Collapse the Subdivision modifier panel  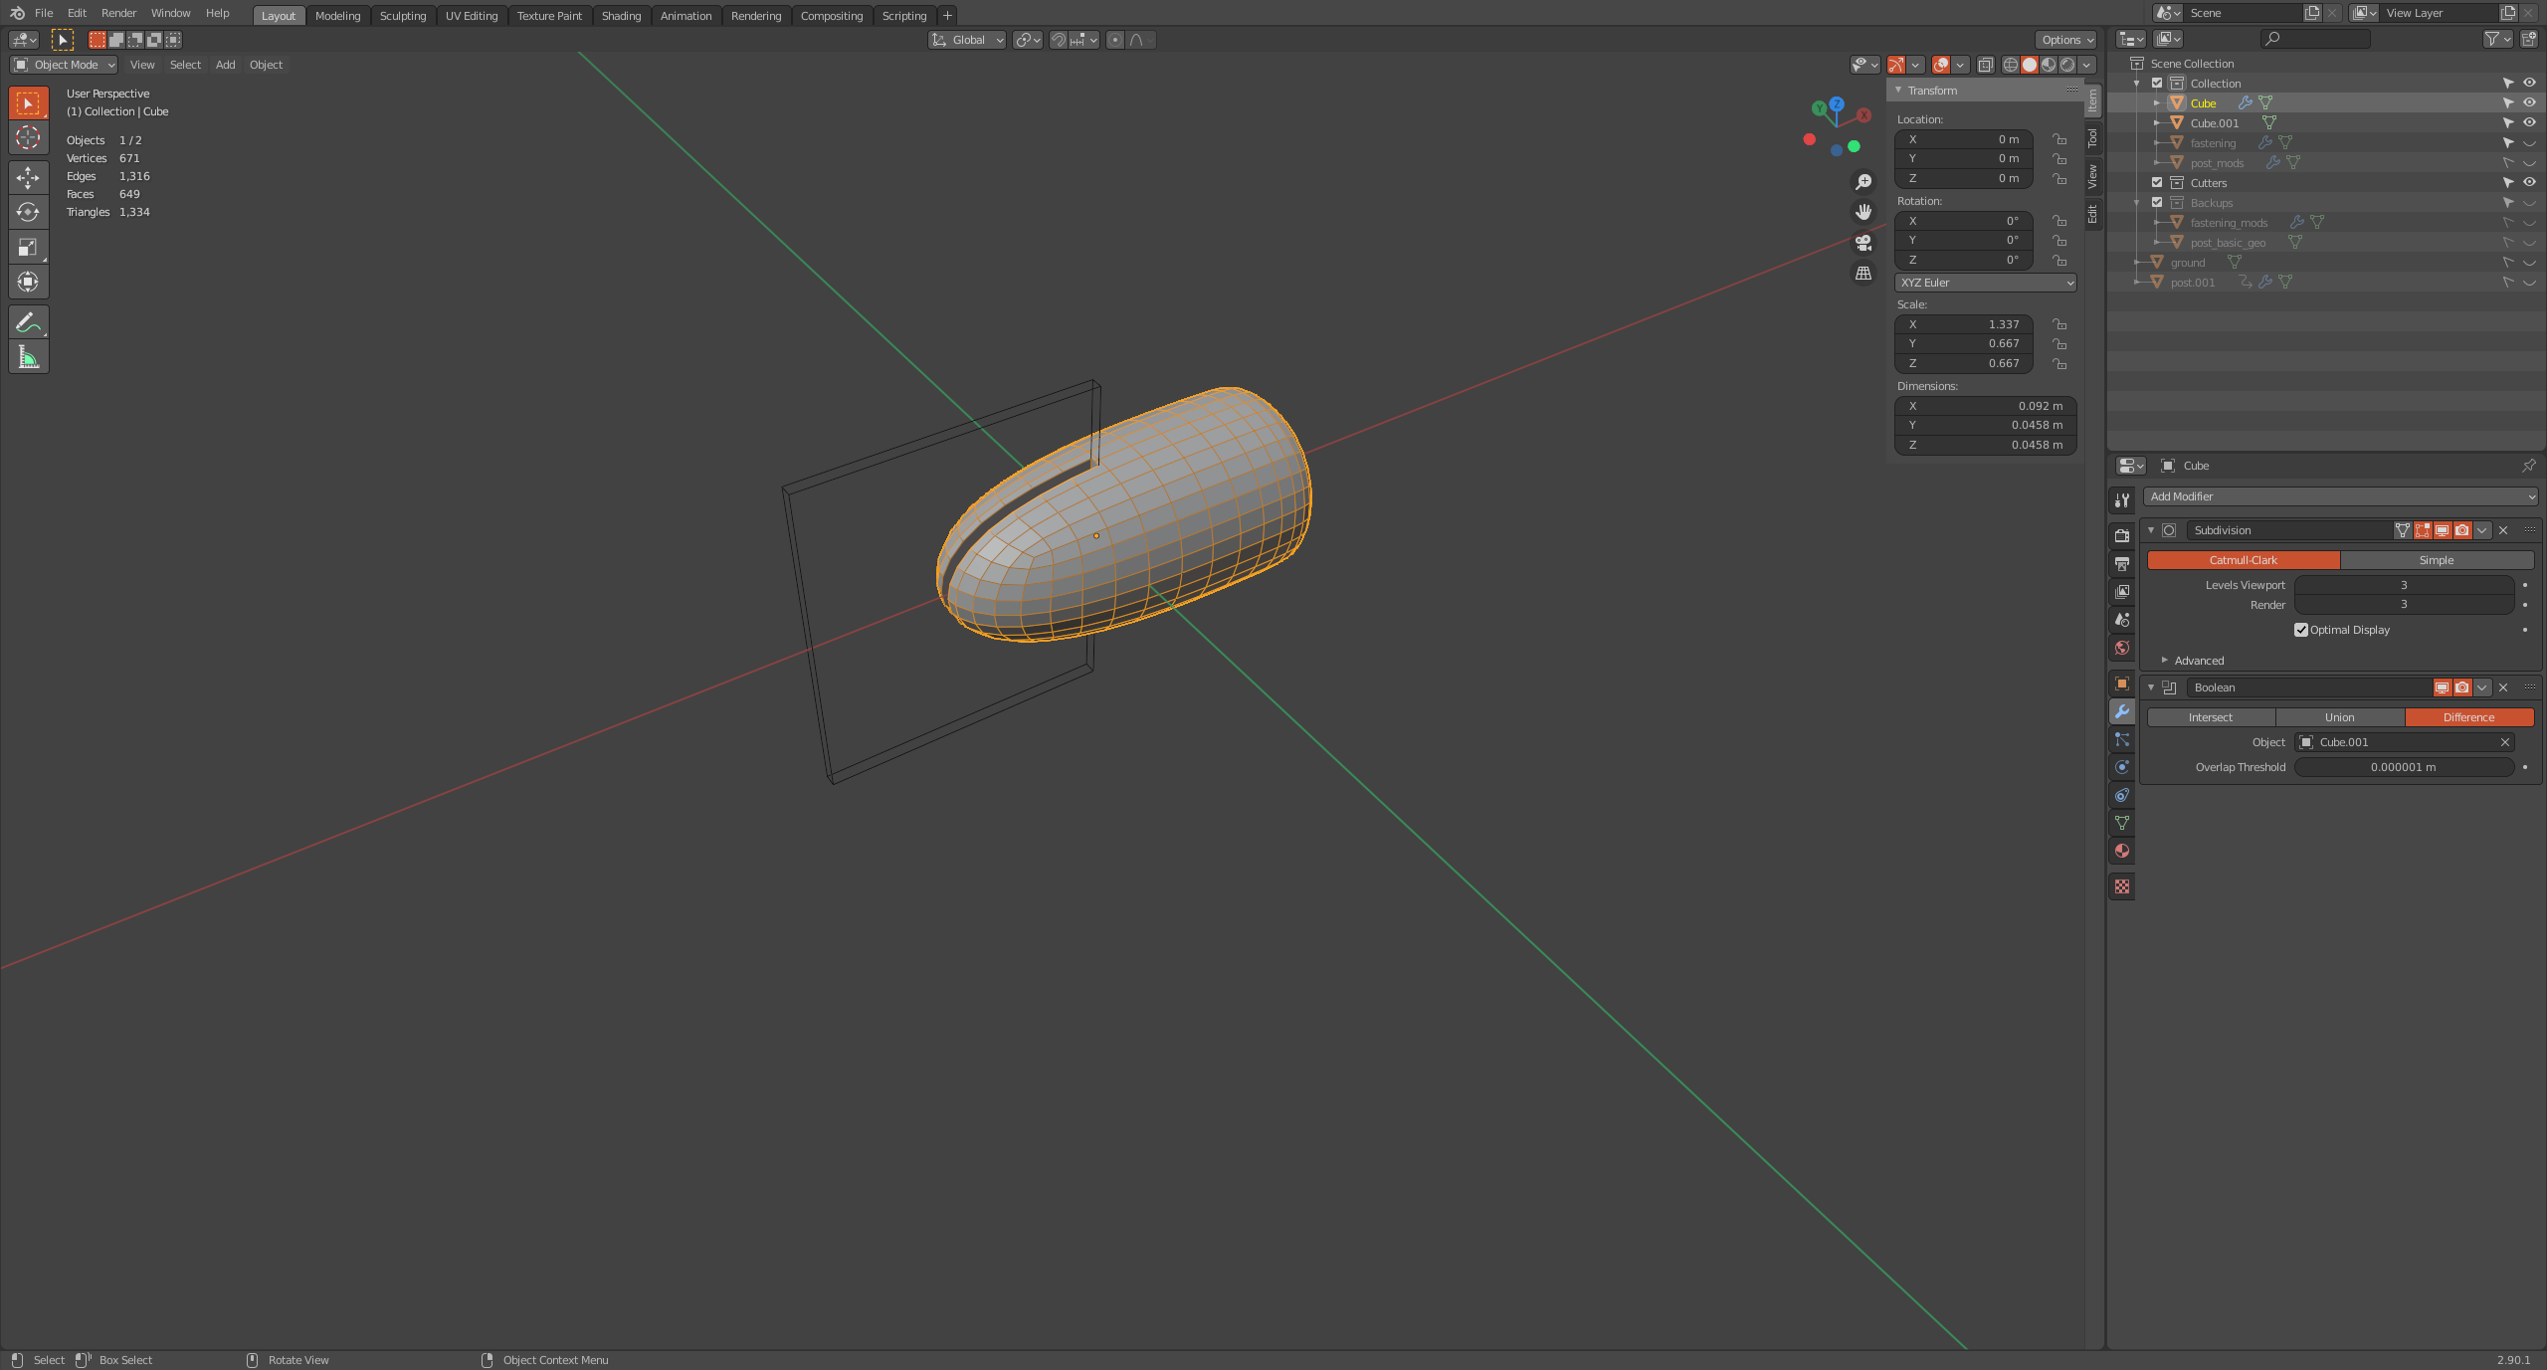2151,530
